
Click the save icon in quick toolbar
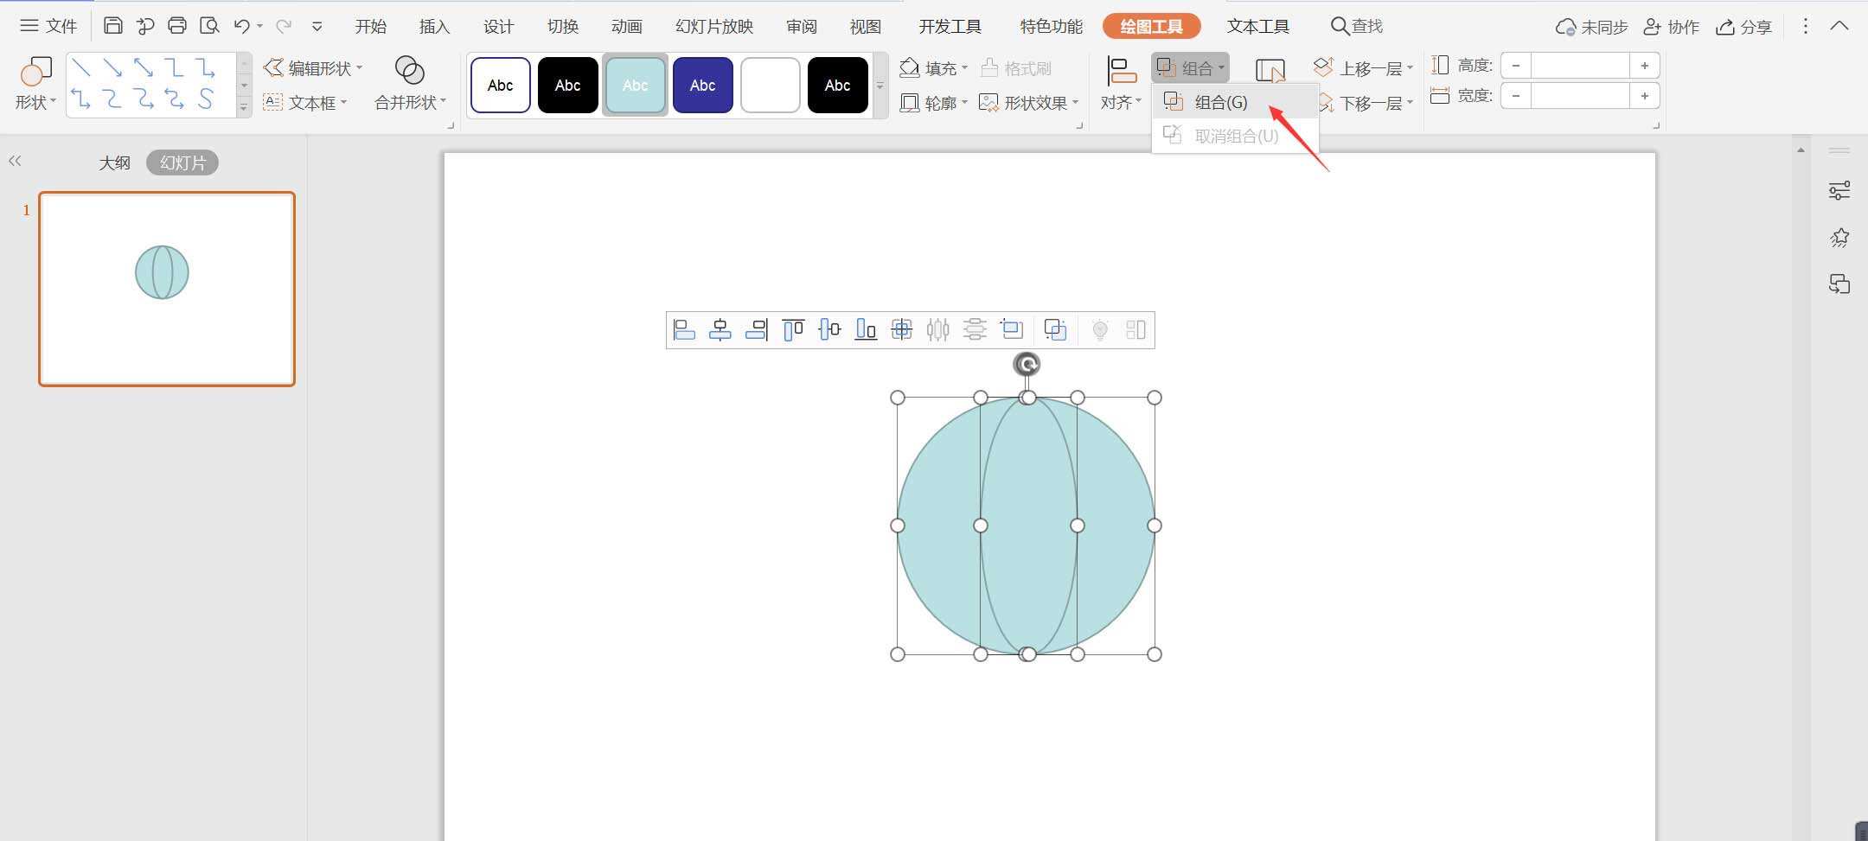(x=112, y=26)
